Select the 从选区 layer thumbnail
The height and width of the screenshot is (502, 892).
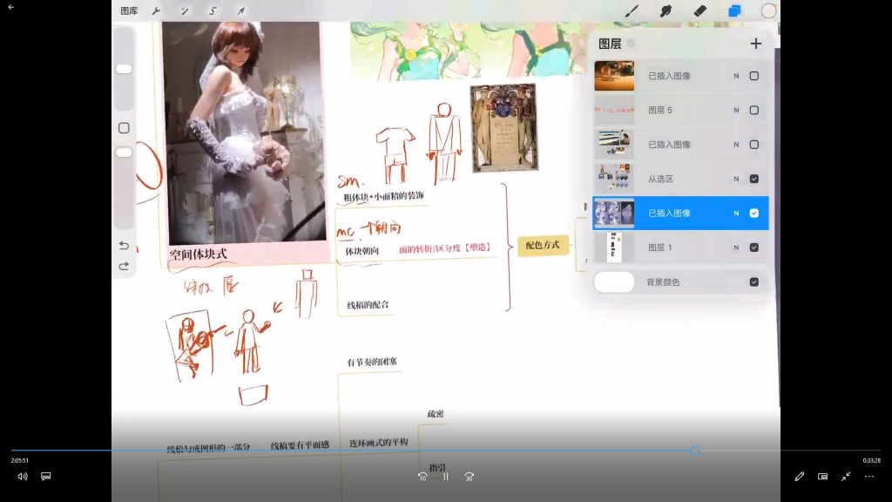[614, 179]
